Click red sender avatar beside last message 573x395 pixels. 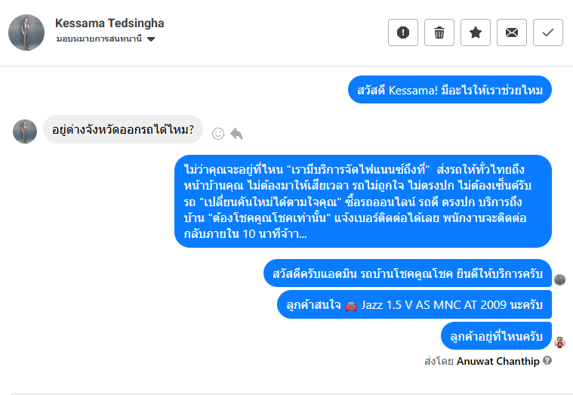tap(560, 342)
